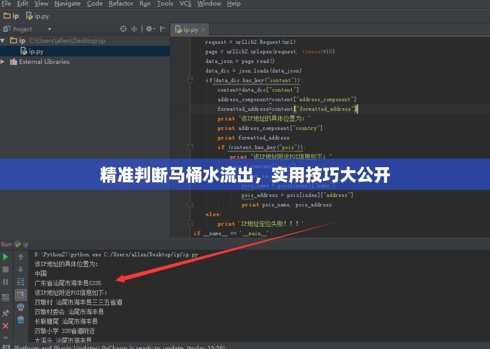Open the File menu
Screen dimensions: 490x349
(6, 4)
